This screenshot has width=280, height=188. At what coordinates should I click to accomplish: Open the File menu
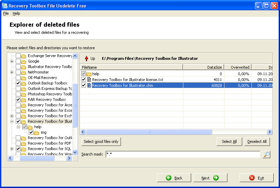6,13
